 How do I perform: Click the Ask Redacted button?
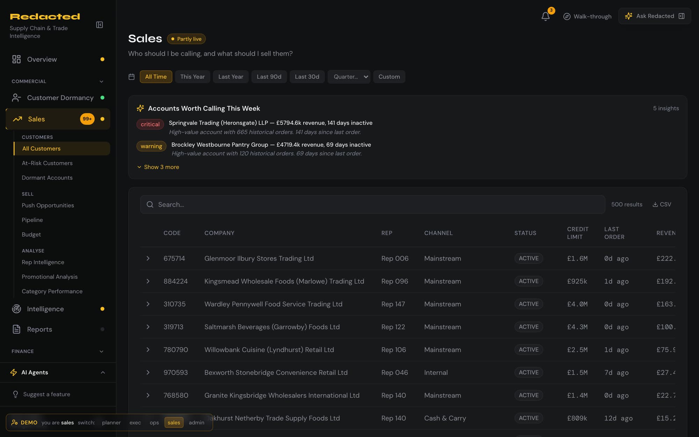[655, 16]
